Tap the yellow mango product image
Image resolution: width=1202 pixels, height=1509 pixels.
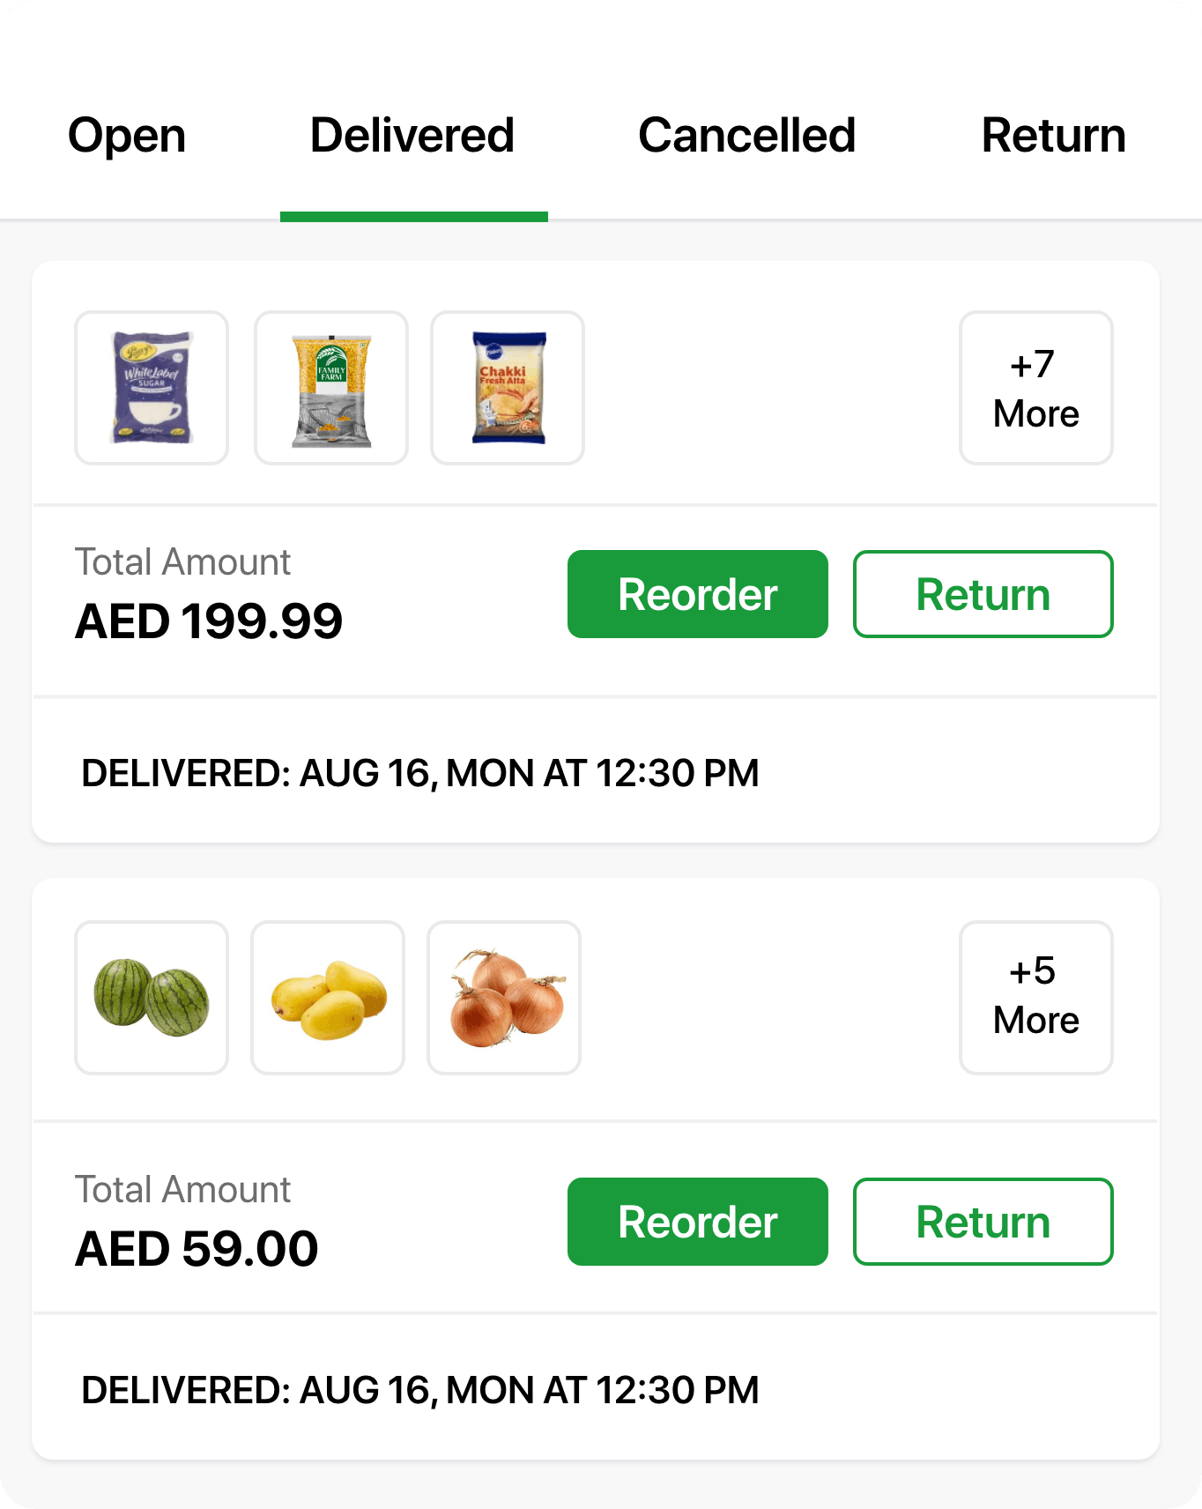pyautogui.click(x=328, y=998)
